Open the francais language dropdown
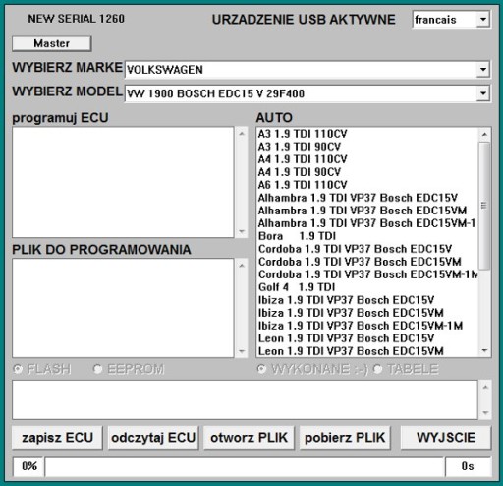503x486 pixels. coord(483,20)
